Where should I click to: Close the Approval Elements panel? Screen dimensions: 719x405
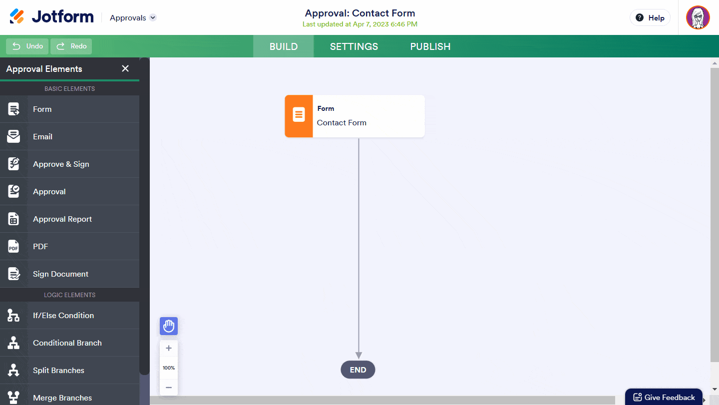[125, 69]
